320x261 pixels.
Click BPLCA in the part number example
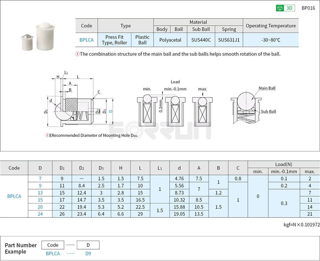point(53,254)
